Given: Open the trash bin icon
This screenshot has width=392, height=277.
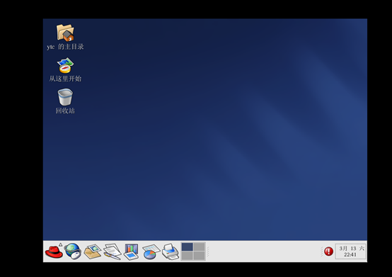Looking at the screenshot, I should point(65,97).
